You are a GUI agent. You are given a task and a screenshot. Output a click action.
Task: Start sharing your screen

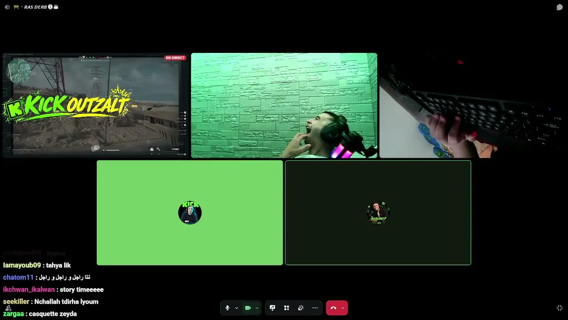[x=272, y=308]
